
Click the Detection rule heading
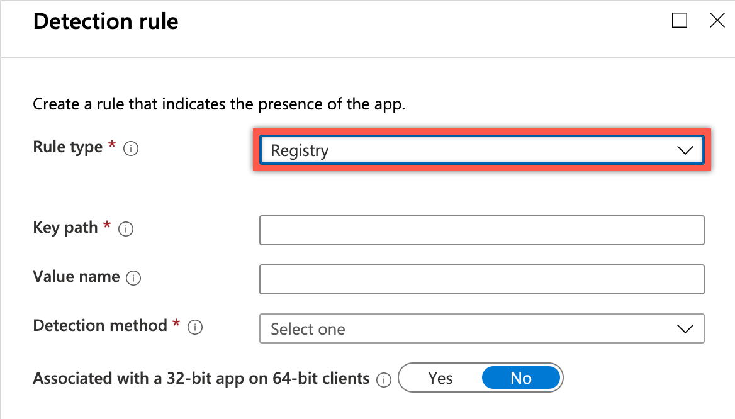coord(106,21)
